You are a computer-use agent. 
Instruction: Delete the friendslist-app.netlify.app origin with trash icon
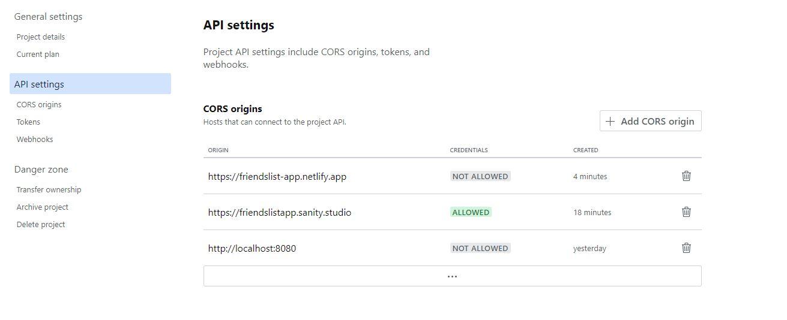(x=686, y=176)
